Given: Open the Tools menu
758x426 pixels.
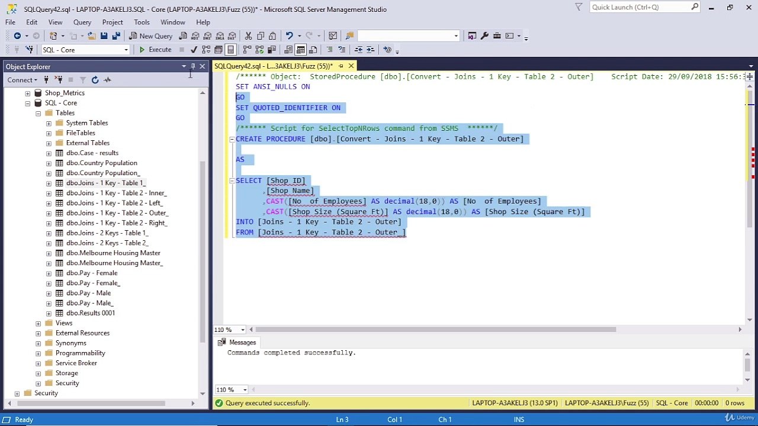Looking at the screenshot, I should point(142,22).
